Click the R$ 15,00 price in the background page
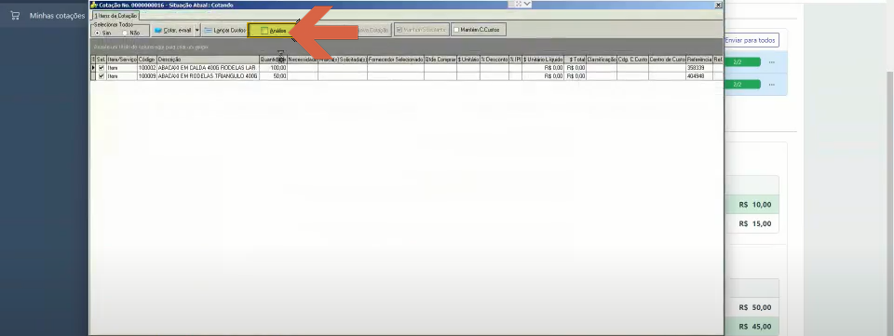This screenshot has width=894, height=336. coord(755,223)
